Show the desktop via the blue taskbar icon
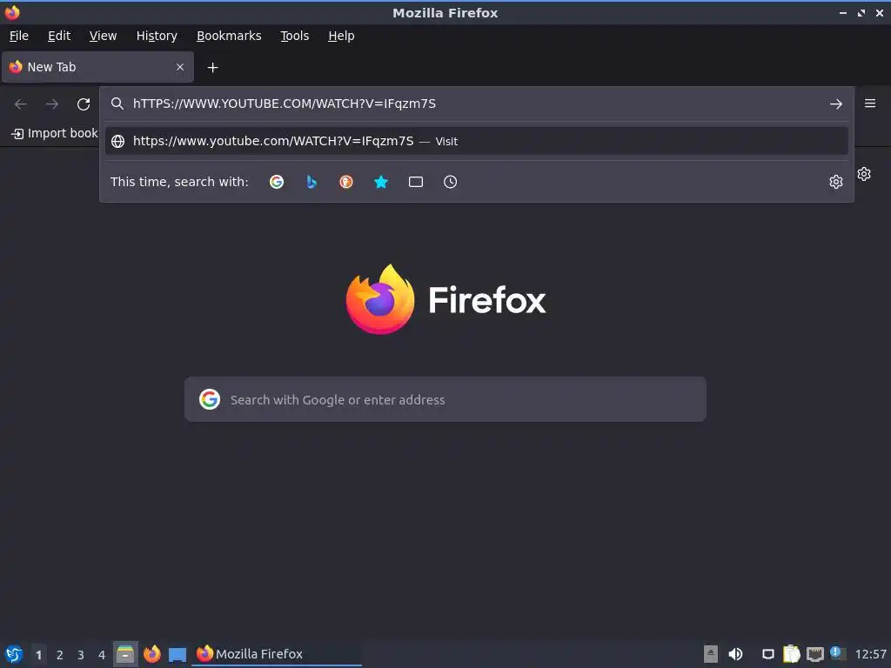This screenshot has height=668, width=891. pyautogui.click(x=178, y=654)
